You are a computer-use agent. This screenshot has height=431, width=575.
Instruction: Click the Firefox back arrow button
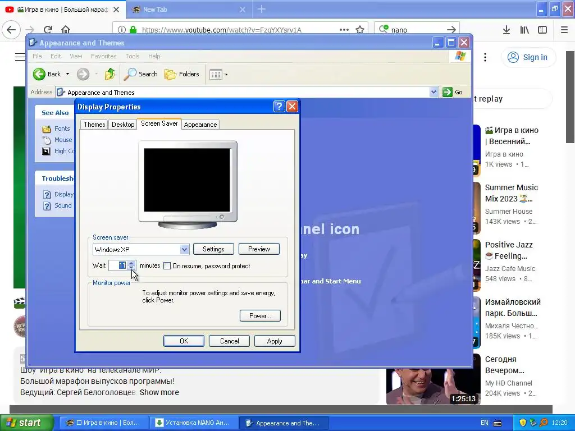11,30
